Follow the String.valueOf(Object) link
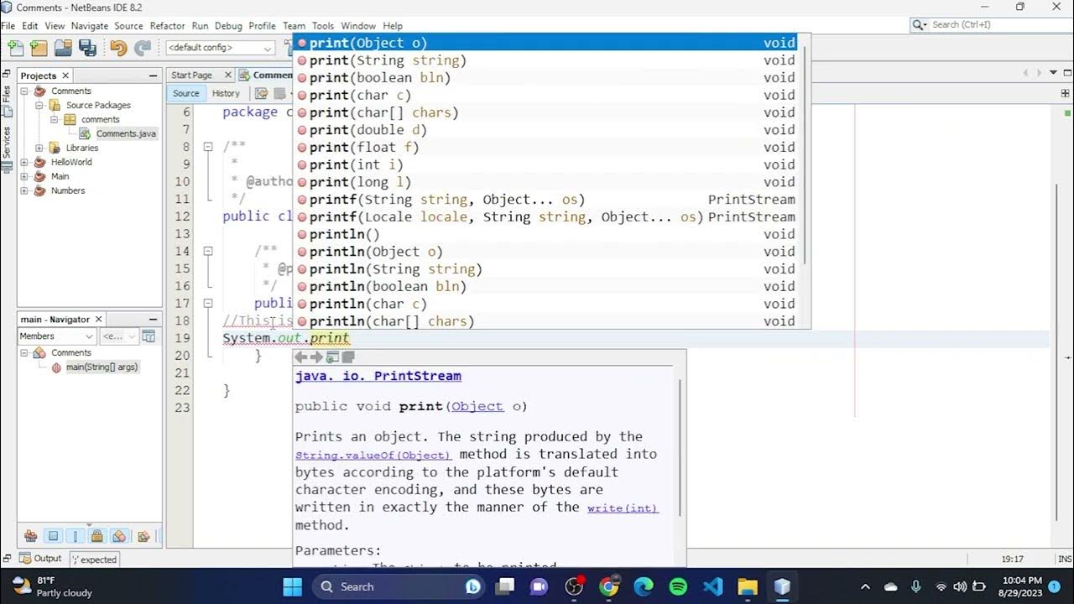Screen dimensions: 1074x604 pyautogui.click(x=373, y=455)
